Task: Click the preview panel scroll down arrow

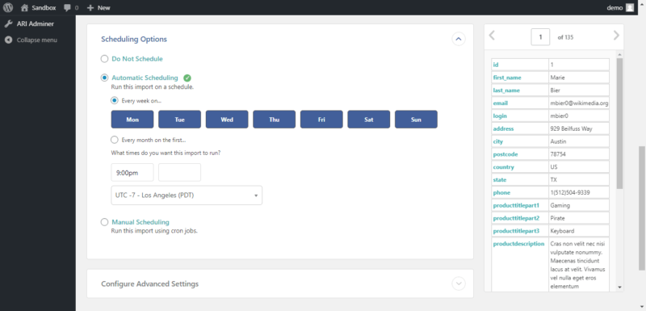Action: [619, 287]
